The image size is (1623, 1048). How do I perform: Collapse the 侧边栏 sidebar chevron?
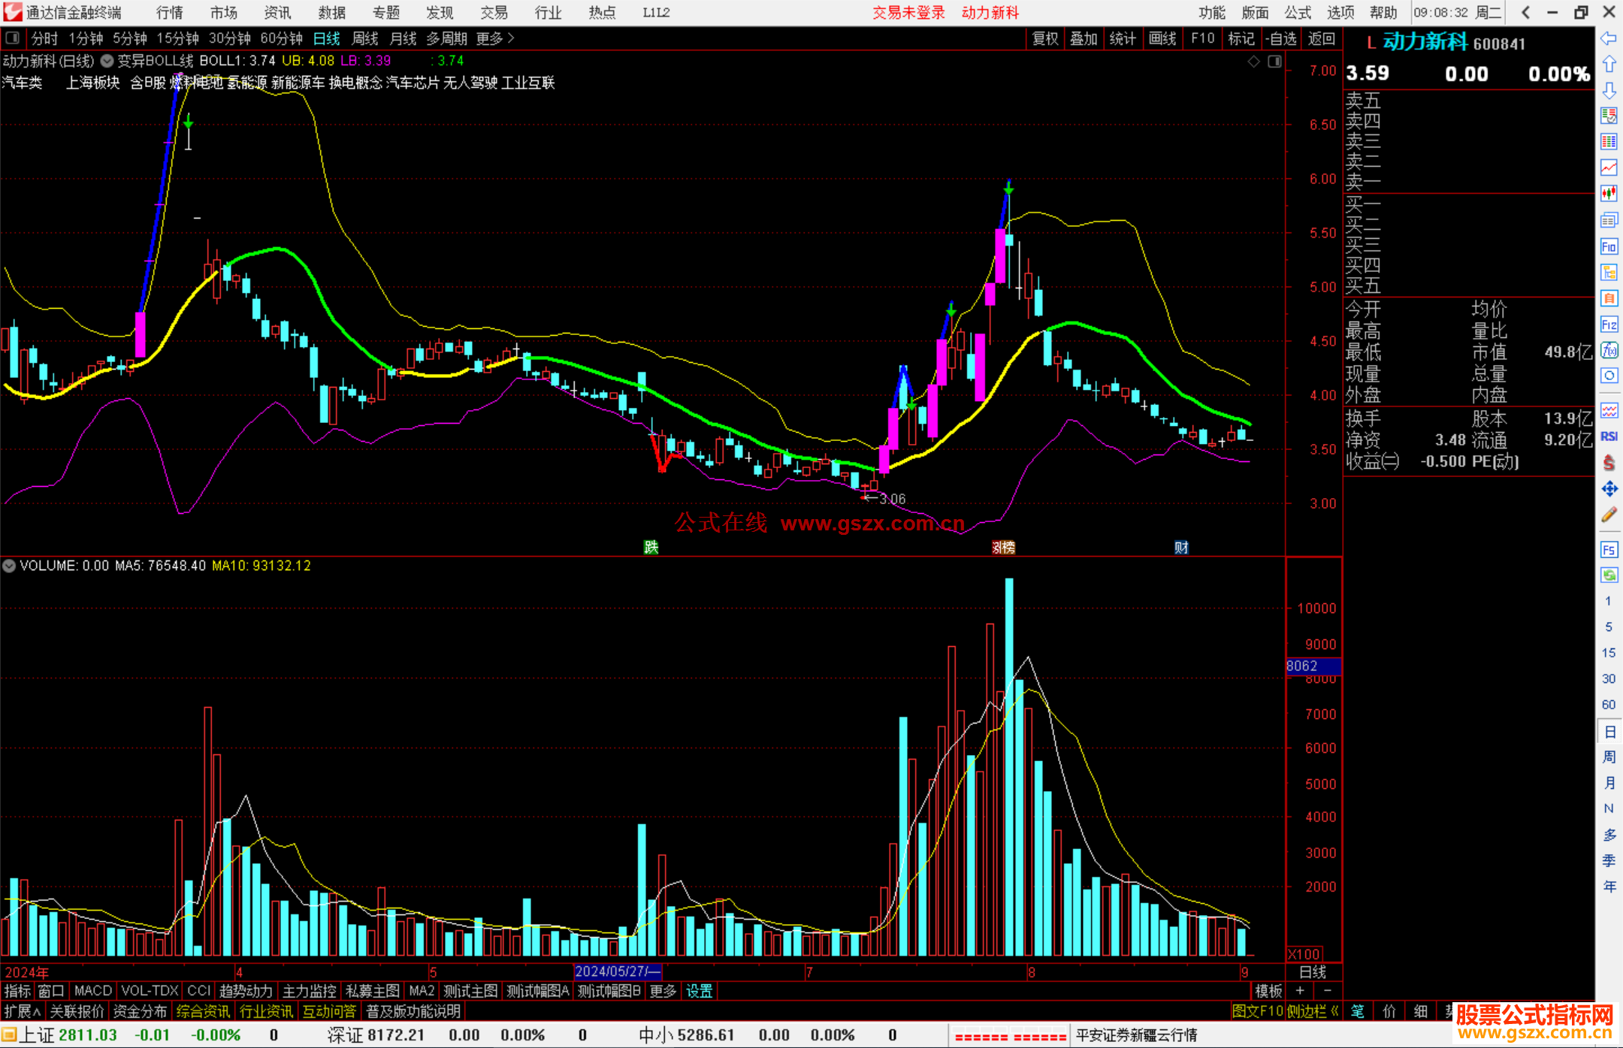click(1335, 1012)
